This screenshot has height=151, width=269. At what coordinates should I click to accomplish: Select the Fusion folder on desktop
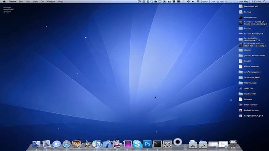[x=245, y=28]
